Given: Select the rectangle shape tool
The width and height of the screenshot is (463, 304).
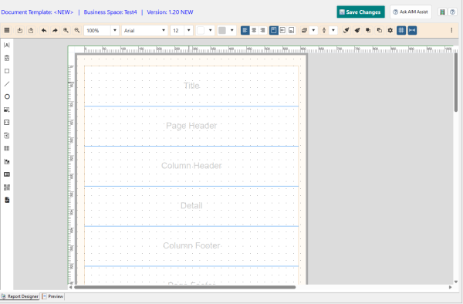Looking at the screenshot, I should pos(7,71).
